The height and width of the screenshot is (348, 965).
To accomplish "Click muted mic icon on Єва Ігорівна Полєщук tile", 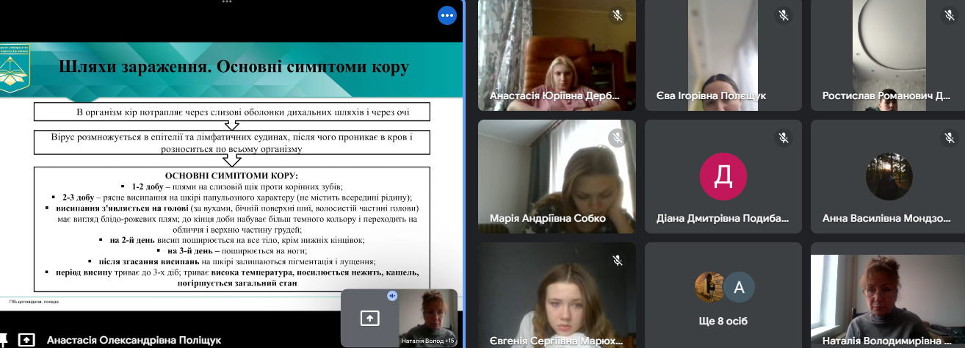I will (x=784, y=15).
